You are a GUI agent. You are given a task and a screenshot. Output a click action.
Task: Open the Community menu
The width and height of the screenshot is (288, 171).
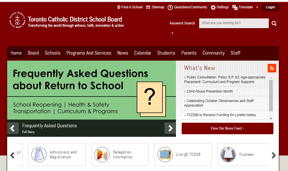tap(213, 53)
